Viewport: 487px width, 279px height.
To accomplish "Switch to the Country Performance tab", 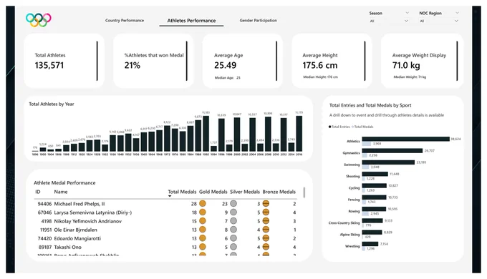I will coord(125,21).
